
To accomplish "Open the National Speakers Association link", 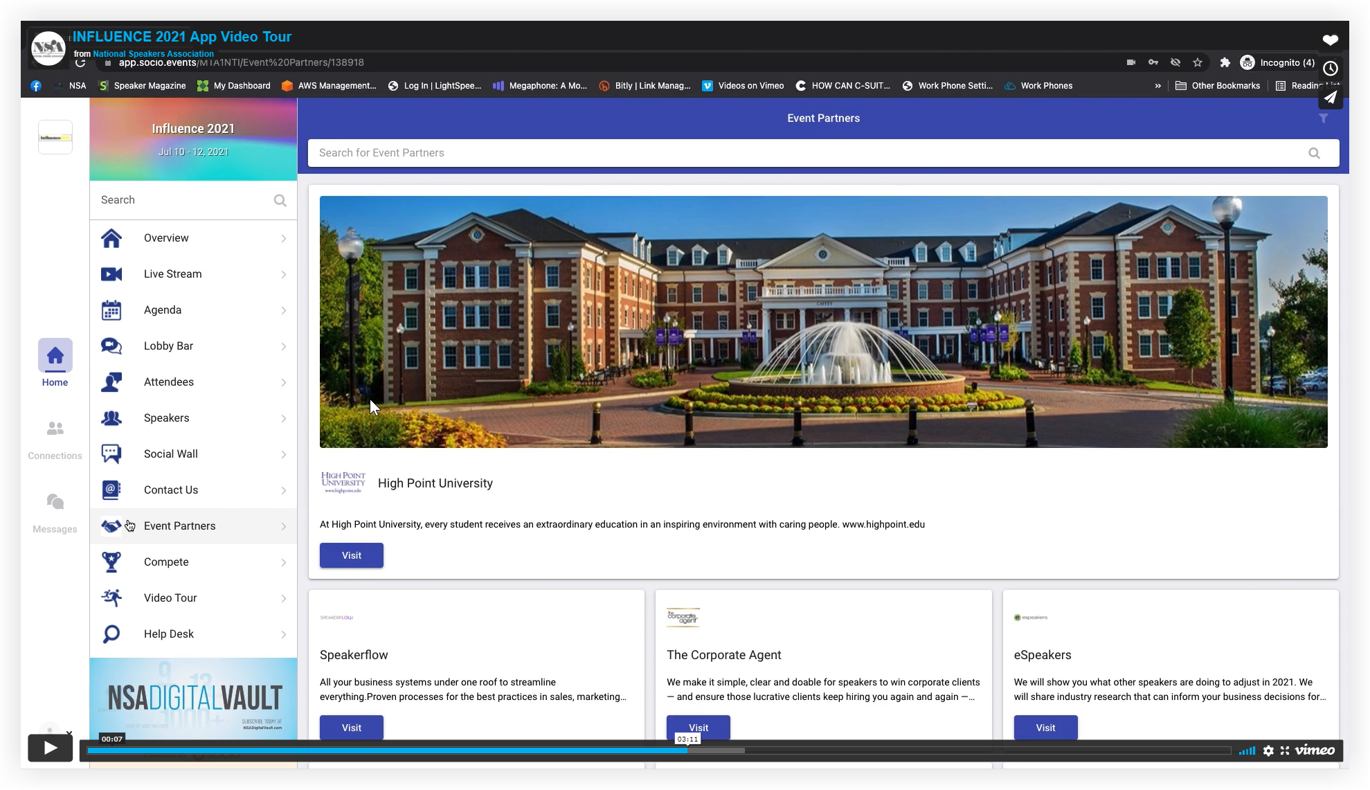I will pyautogui.click(x=153, y=53).
